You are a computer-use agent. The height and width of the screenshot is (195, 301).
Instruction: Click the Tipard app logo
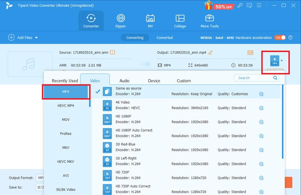(x=9, y=5)
